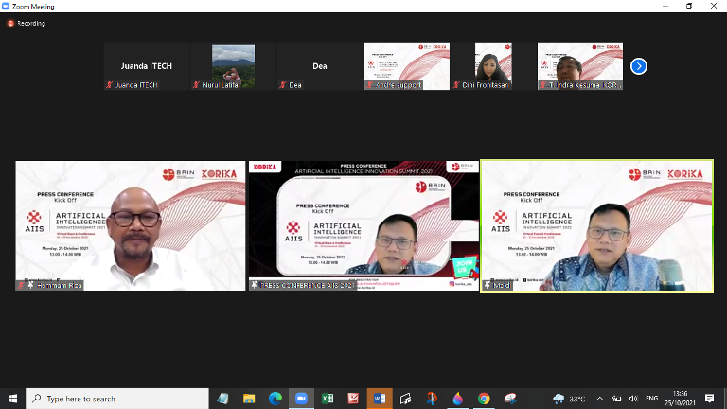Click muted microphone icon on Juanda ITECH
The height and width of the screenshot is (409, 727).
point(110,85)
